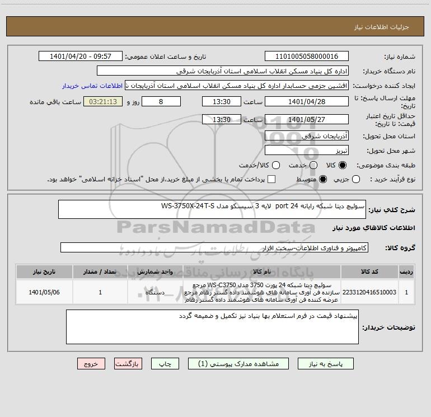The width and height of the screenshot is (431, 417).
Task: Click the 'کد کالا' column header
Action: click(x=369, y=271)
